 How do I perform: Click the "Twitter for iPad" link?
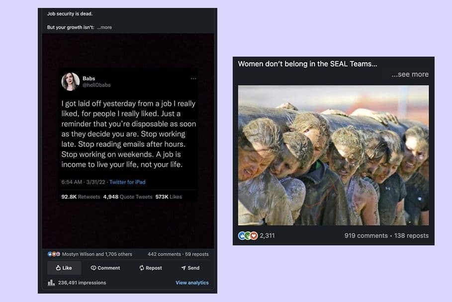coord(127,182)
